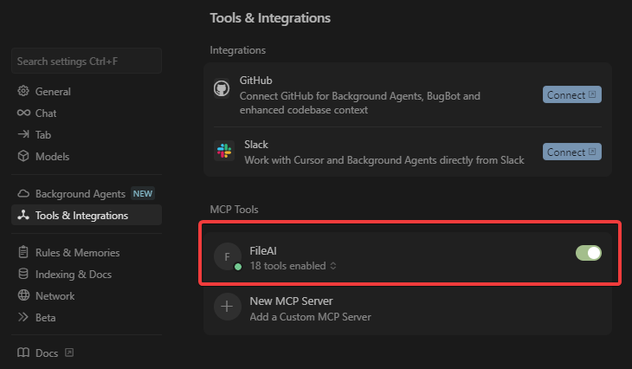
Task: Click the Chat infinity icon
Action: coord(23,113)
